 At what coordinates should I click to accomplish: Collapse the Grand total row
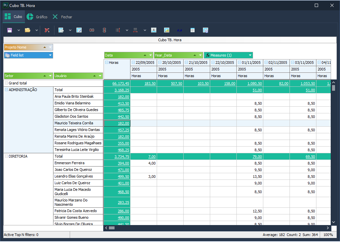[x=6, y=83]
